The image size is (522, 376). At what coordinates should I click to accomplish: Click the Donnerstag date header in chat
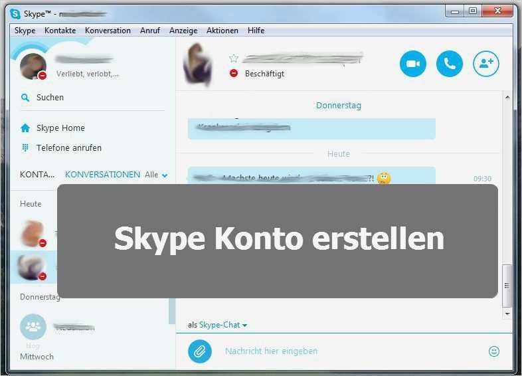(339, 106)
